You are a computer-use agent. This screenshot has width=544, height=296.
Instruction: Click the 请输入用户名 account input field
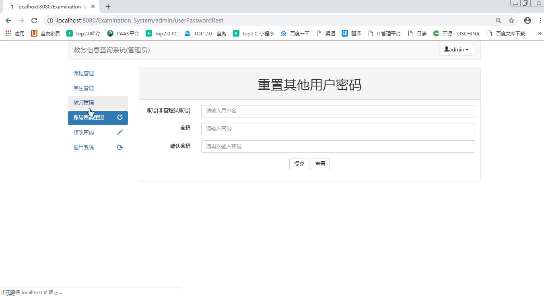[338, 111]
